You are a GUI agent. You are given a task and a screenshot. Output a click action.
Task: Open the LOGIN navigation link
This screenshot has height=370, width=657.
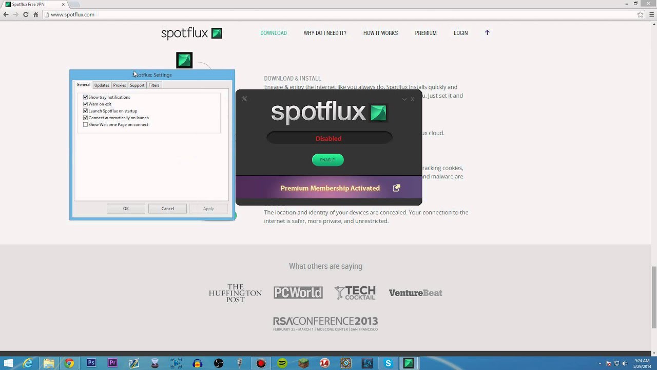pos(460,33)
